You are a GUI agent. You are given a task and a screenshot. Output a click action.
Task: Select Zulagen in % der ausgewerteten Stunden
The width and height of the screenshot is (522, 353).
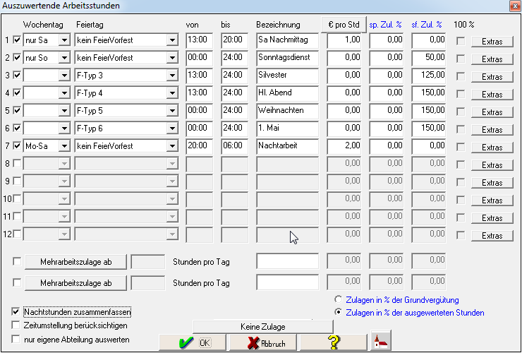tap(339, 312)
